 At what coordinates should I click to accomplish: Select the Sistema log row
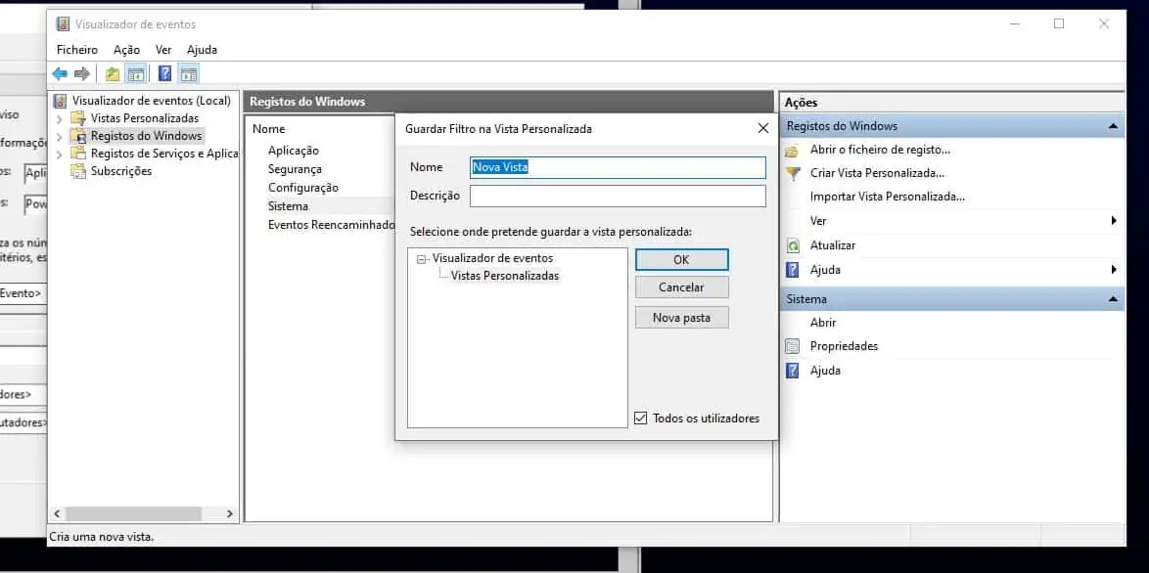288,206
